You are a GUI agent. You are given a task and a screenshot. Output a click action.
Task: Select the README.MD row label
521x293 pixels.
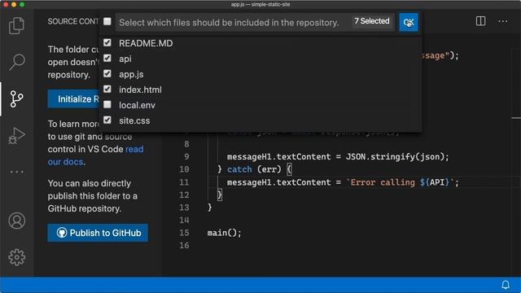point(146,43)
